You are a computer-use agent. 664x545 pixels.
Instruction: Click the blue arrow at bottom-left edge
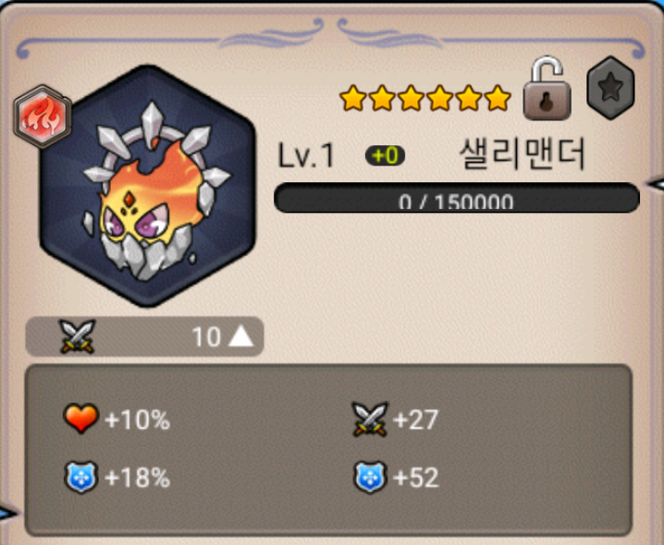[x=8, y=514]
